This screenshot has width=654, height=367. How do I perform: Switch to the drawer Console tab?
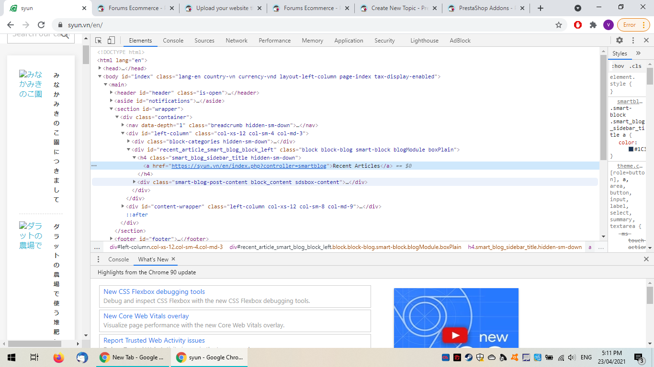(x=118, y=259)
